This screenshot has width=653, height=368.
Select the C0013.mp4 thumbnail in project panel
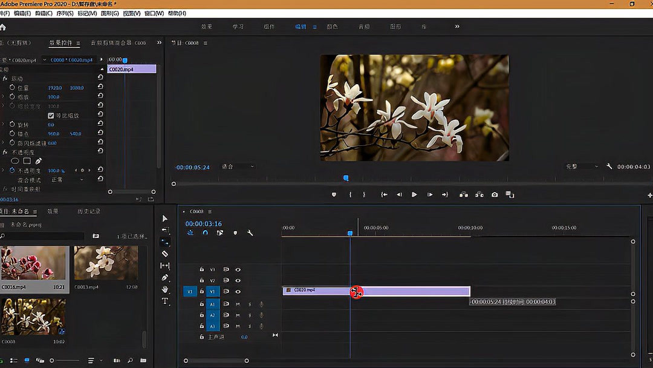(x=106, y=263)
